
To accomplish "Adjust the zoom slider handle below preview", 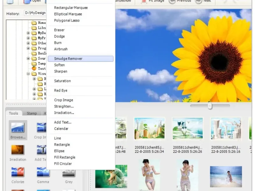I will (210, 106).
